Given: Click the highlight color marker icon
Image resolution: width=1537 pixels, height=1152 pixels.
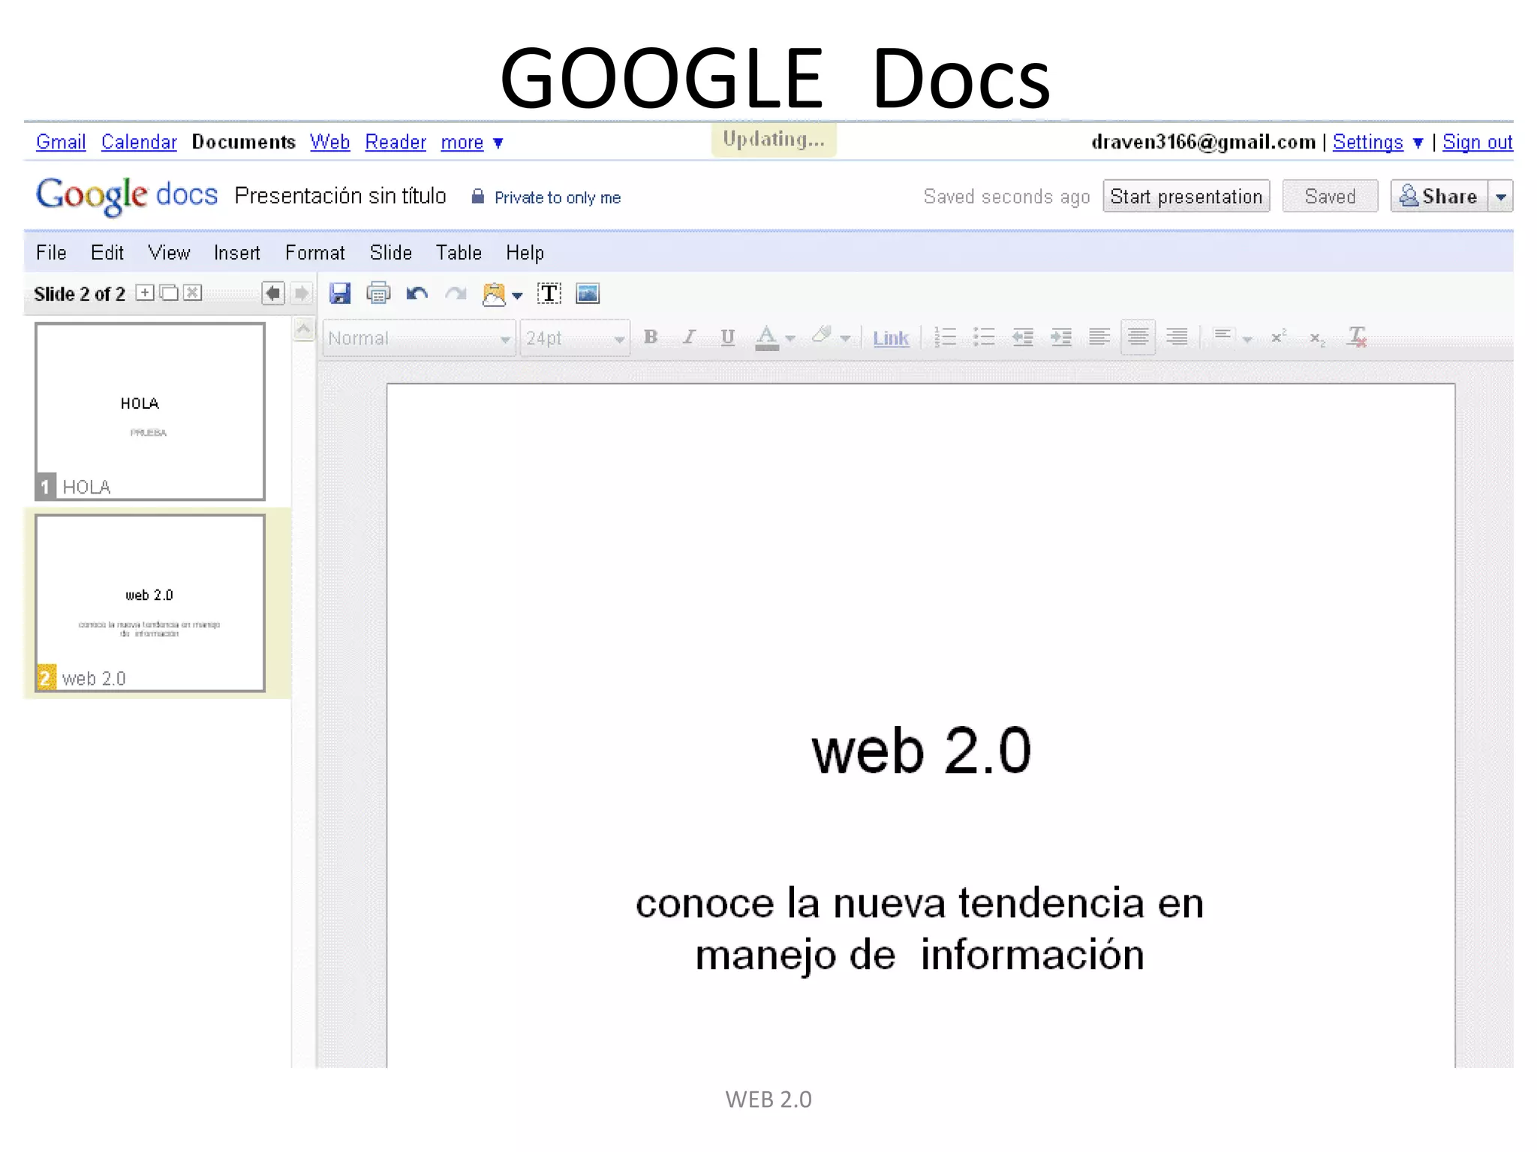Looking at the screenshot, I should (822, 336).
